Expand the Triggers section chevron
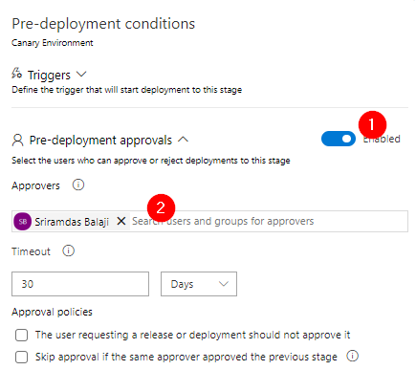 point(81,75)
